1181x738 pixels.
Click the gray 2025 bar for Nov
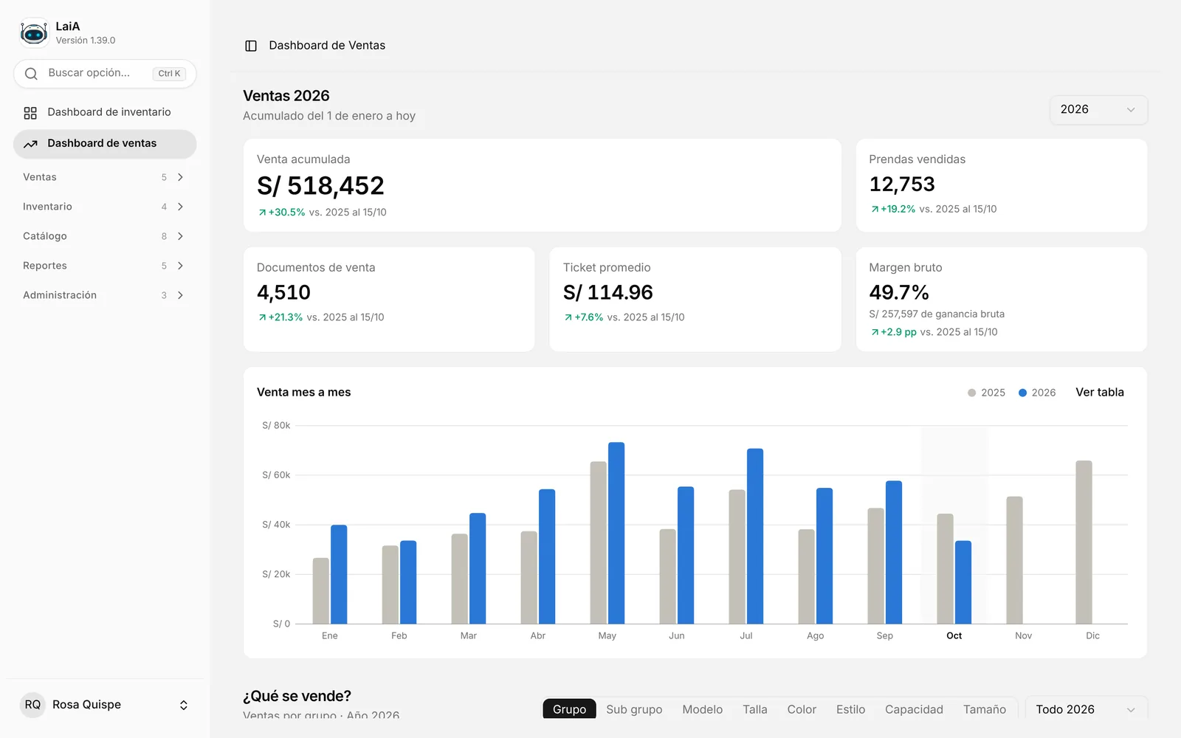[x=1014, y=560]
